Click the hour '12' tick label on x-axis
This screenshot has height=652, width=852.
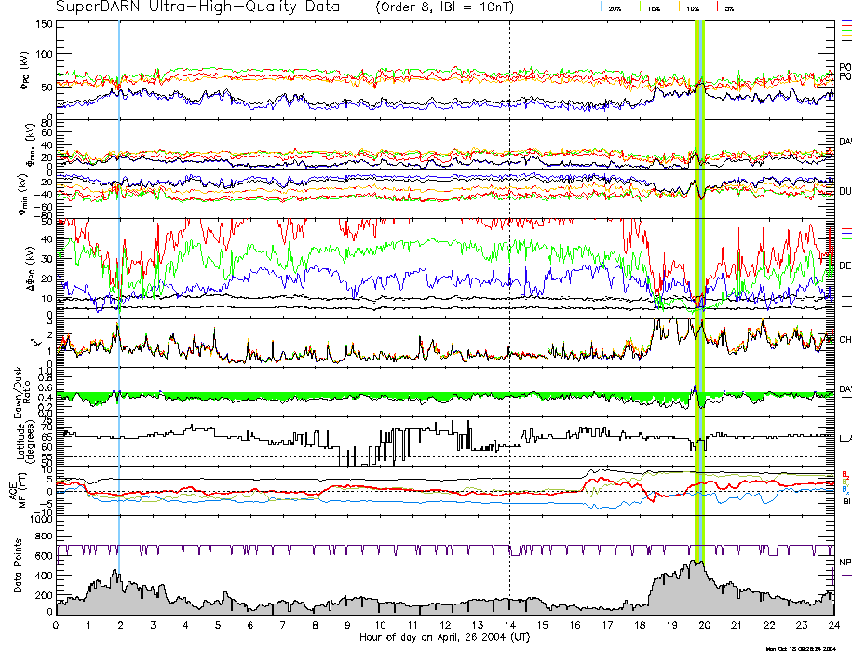point(445,625)
